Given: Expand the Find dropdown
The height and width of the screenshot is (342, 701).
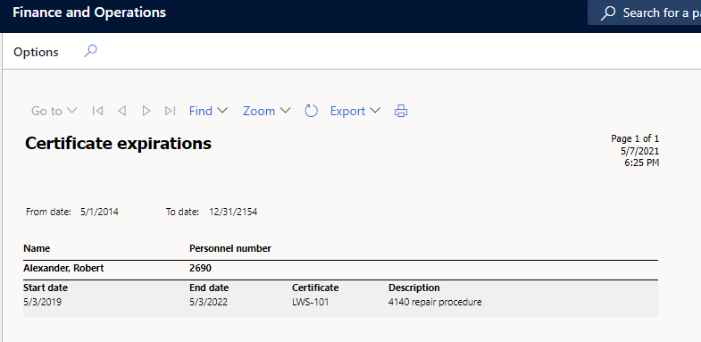Looking at the screenshot, I should click(208, 111).
